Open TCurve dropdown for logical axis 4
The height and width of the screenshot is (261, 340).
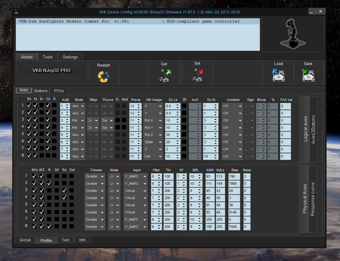[x=107, y=128]
